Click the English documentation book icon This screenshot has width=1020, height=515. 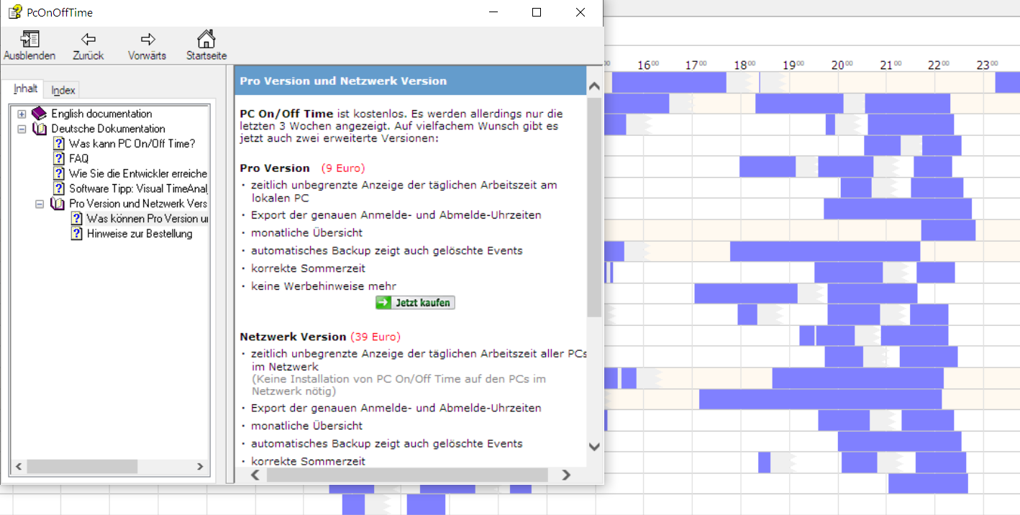pos(40,114)
